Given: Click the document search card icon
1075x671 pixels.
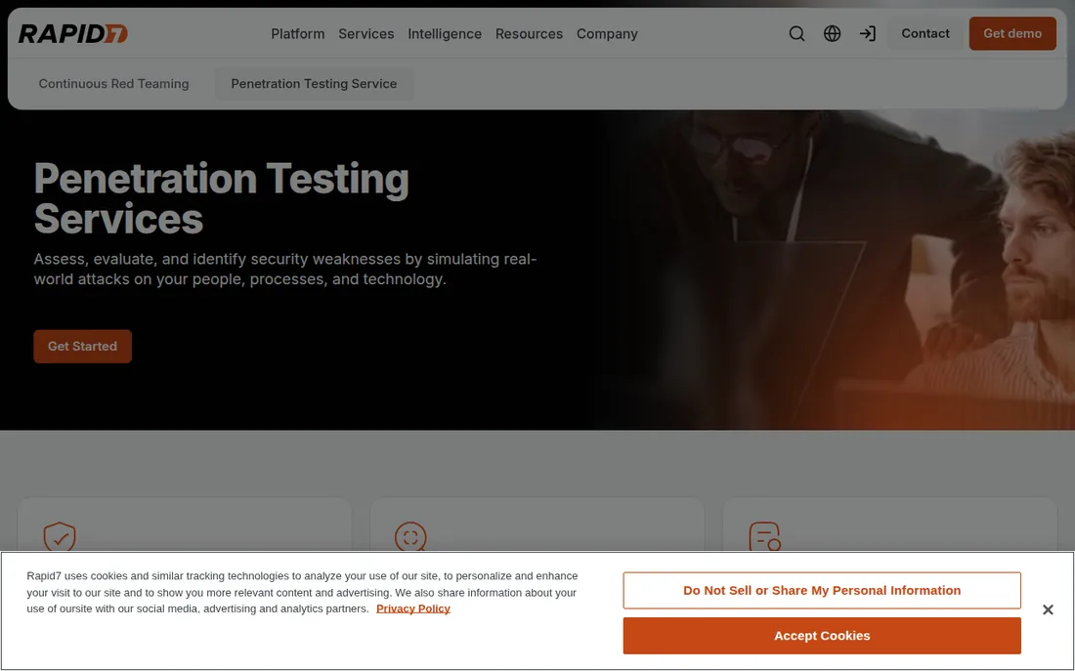Looking at the screenshot, I should pos(765,536).
